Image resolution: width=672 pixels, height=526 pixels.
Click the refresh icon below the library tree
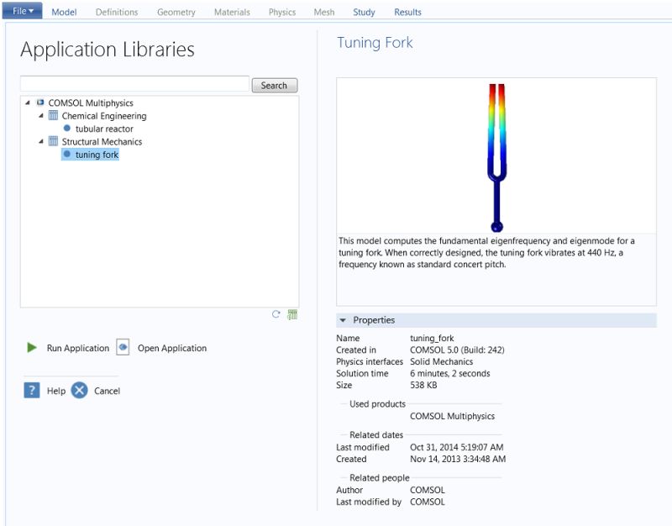pyautogui.click(x=275, y=313)
